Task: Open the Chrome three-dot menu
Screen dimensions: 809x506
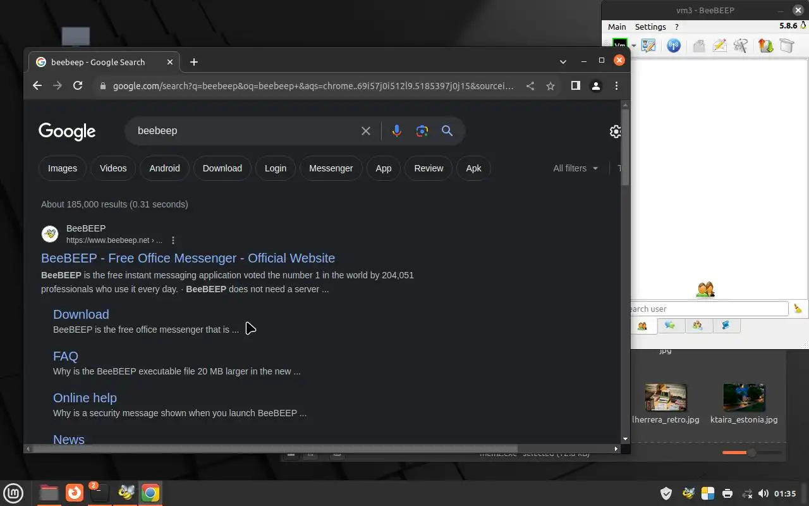Action: [x=616, y=86]
